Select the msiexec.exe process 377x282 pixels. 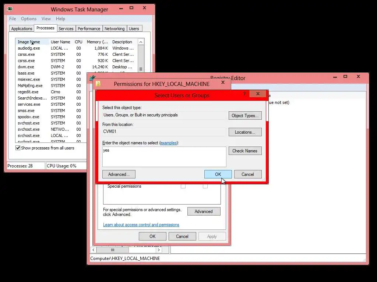click(29, 79)
